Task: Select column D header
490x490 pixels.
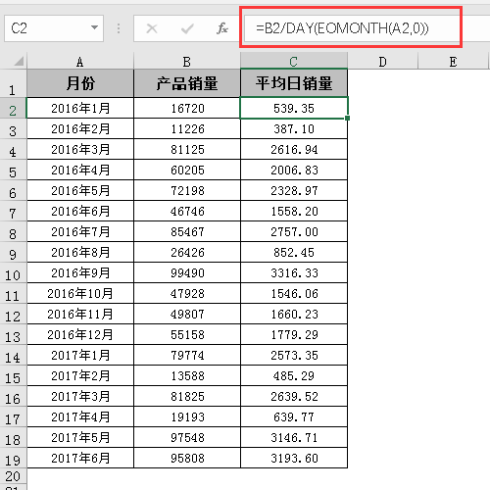Action: coord(382,61)
